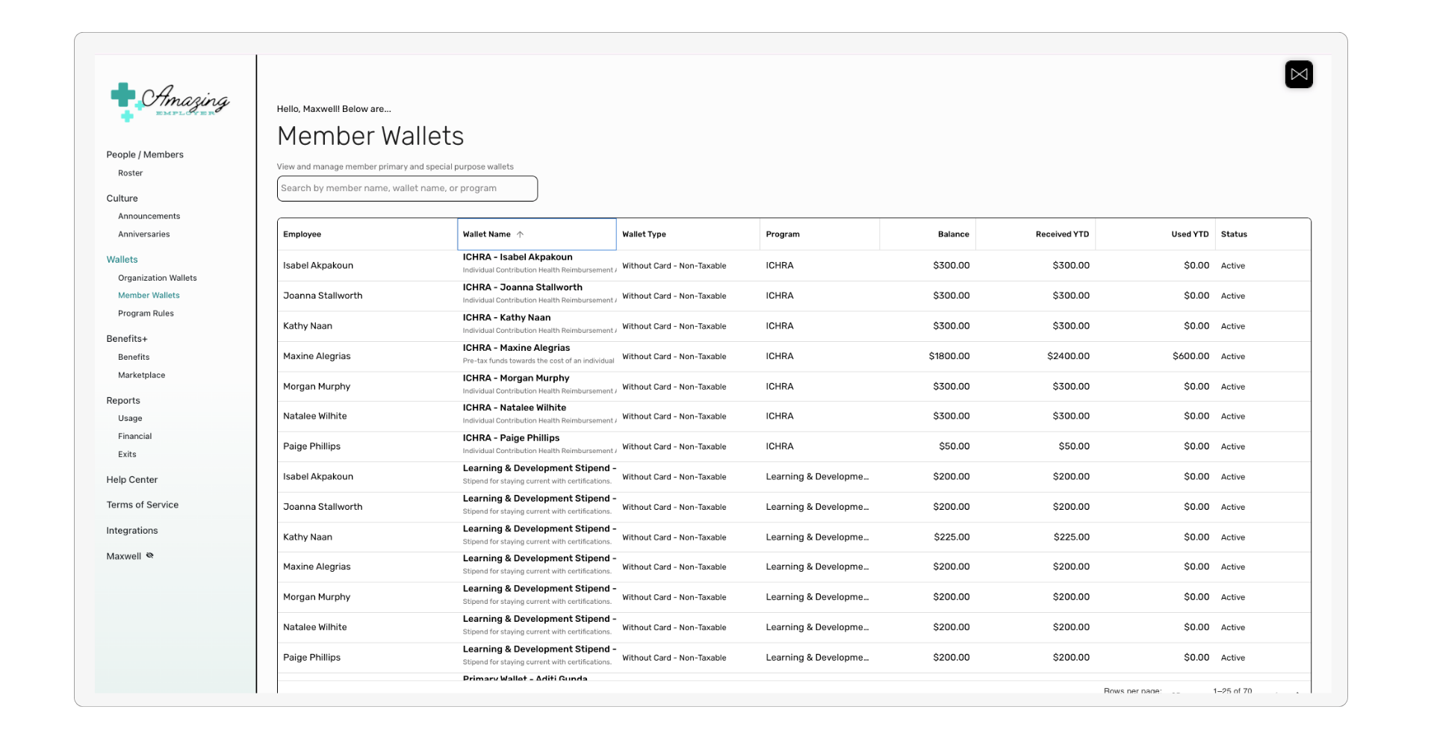This screenshot has width=1434, height=739.
Task: Click the crossed-eye icon next to Maxwell
Action: (x=150, y=555)
